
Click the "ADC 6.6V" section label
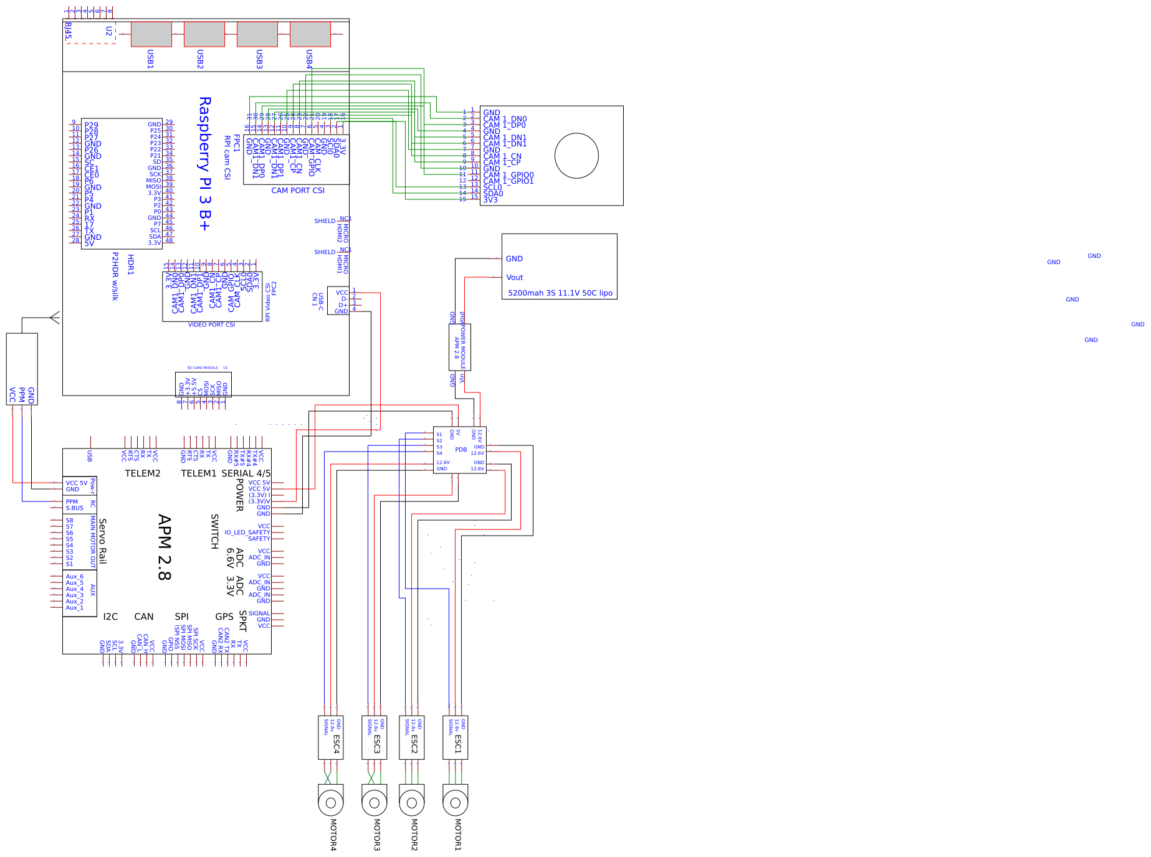point(235,558)
